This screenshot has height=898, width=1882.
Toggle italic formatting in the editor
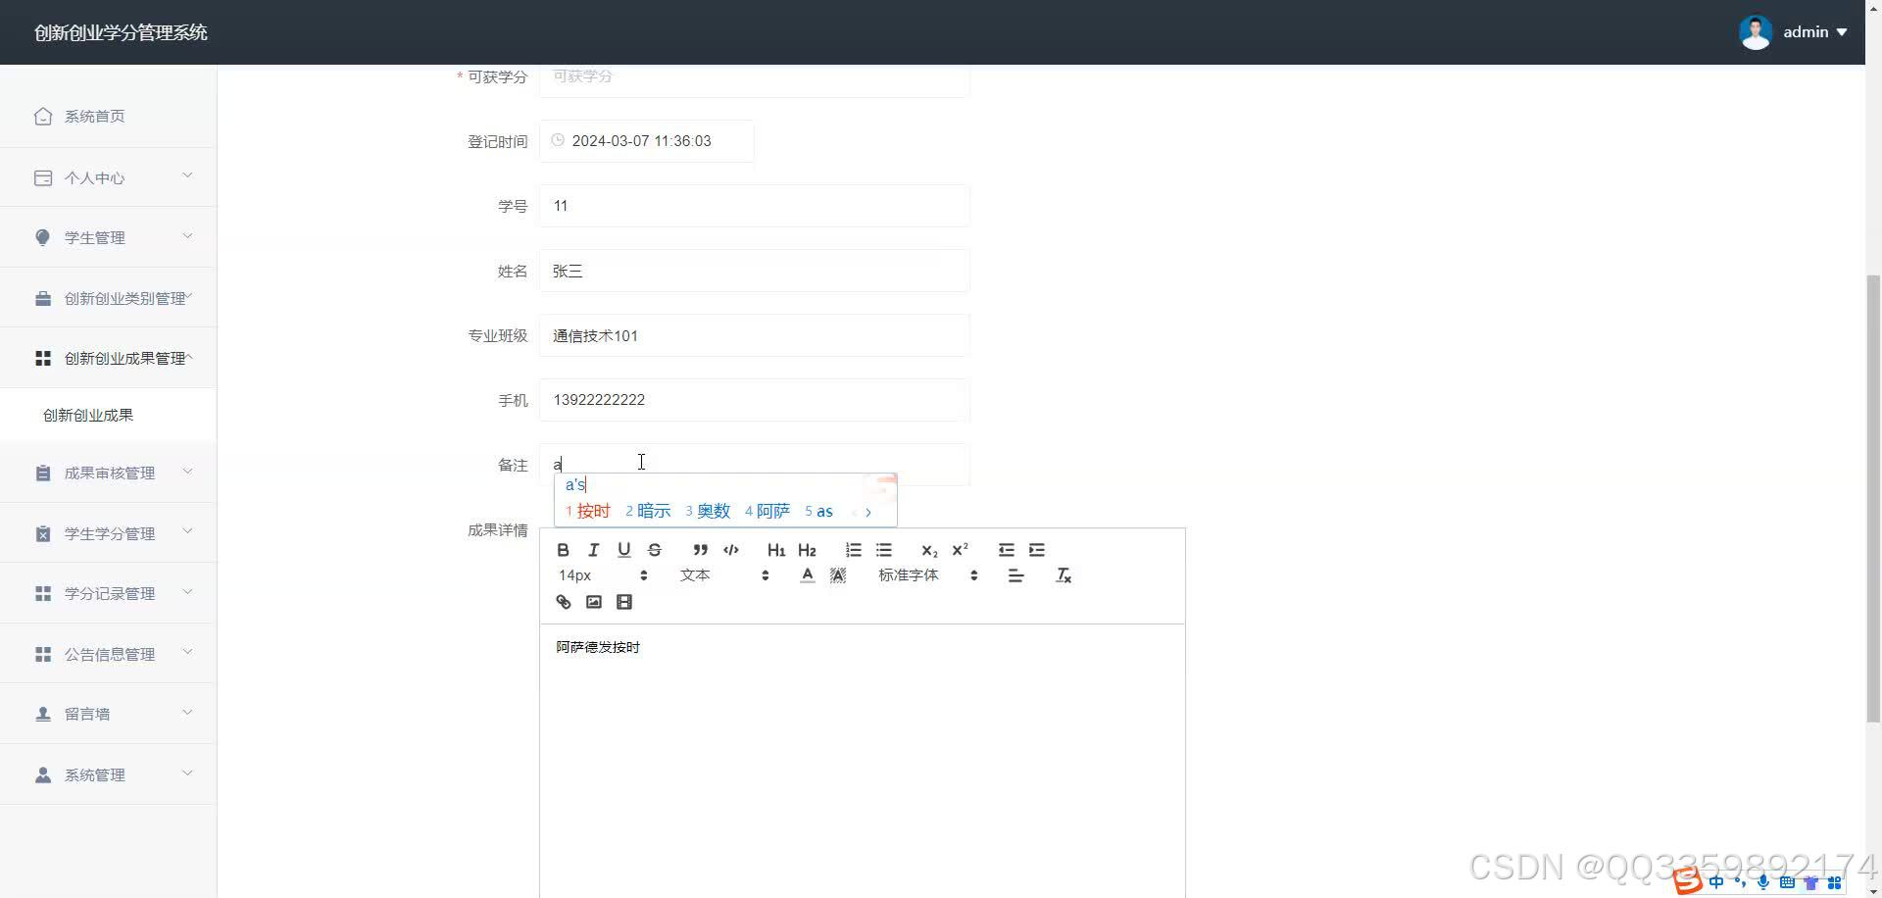[593, 550]
